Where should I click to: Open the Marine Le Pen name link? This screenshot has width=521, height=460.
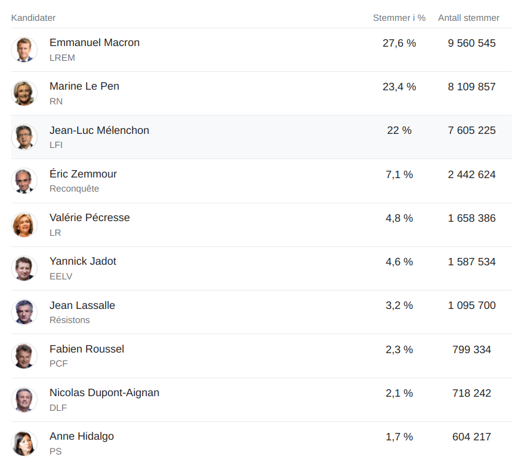click(84, 87)
